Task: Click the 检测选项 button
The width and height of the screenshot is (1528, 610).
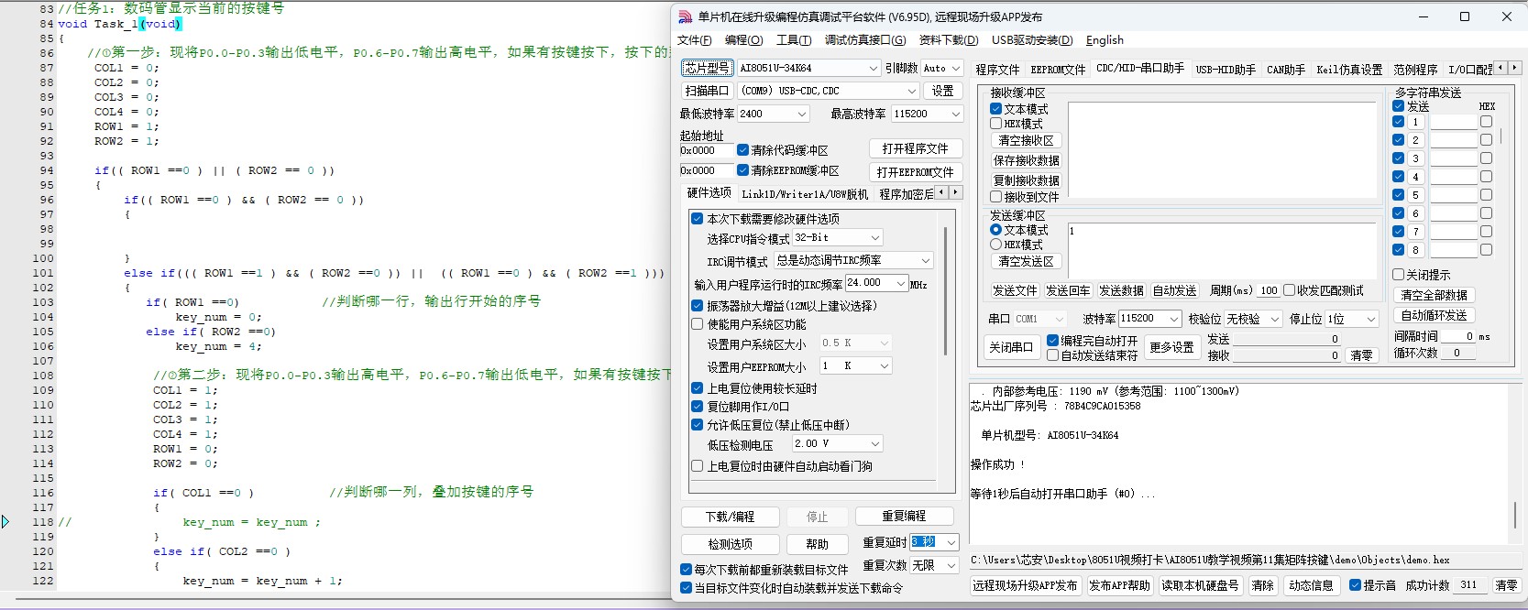Action: (x=731, y=544)
